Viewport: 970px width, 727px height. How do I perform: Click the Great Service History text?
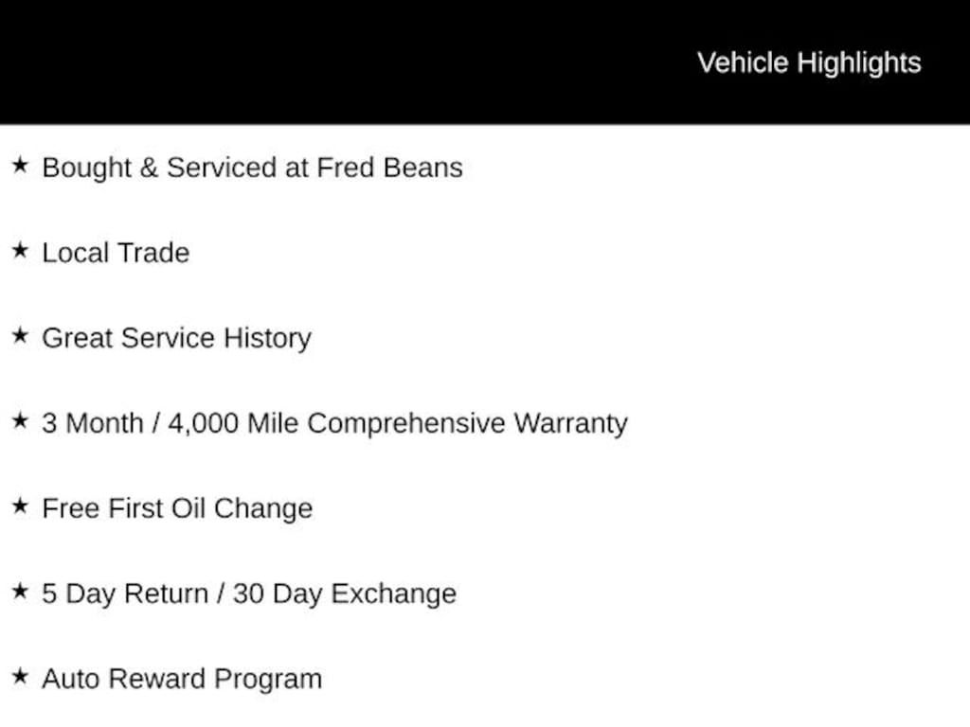coord(176,338)
